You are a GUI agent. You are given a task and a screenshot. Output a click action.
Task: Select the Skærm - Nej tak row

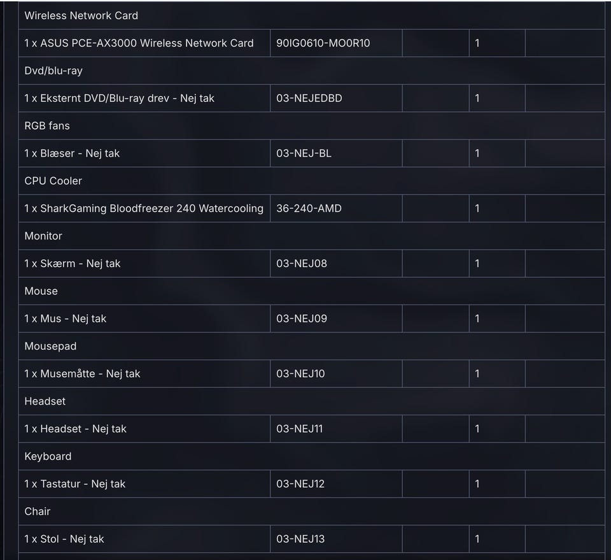[72, 263]
